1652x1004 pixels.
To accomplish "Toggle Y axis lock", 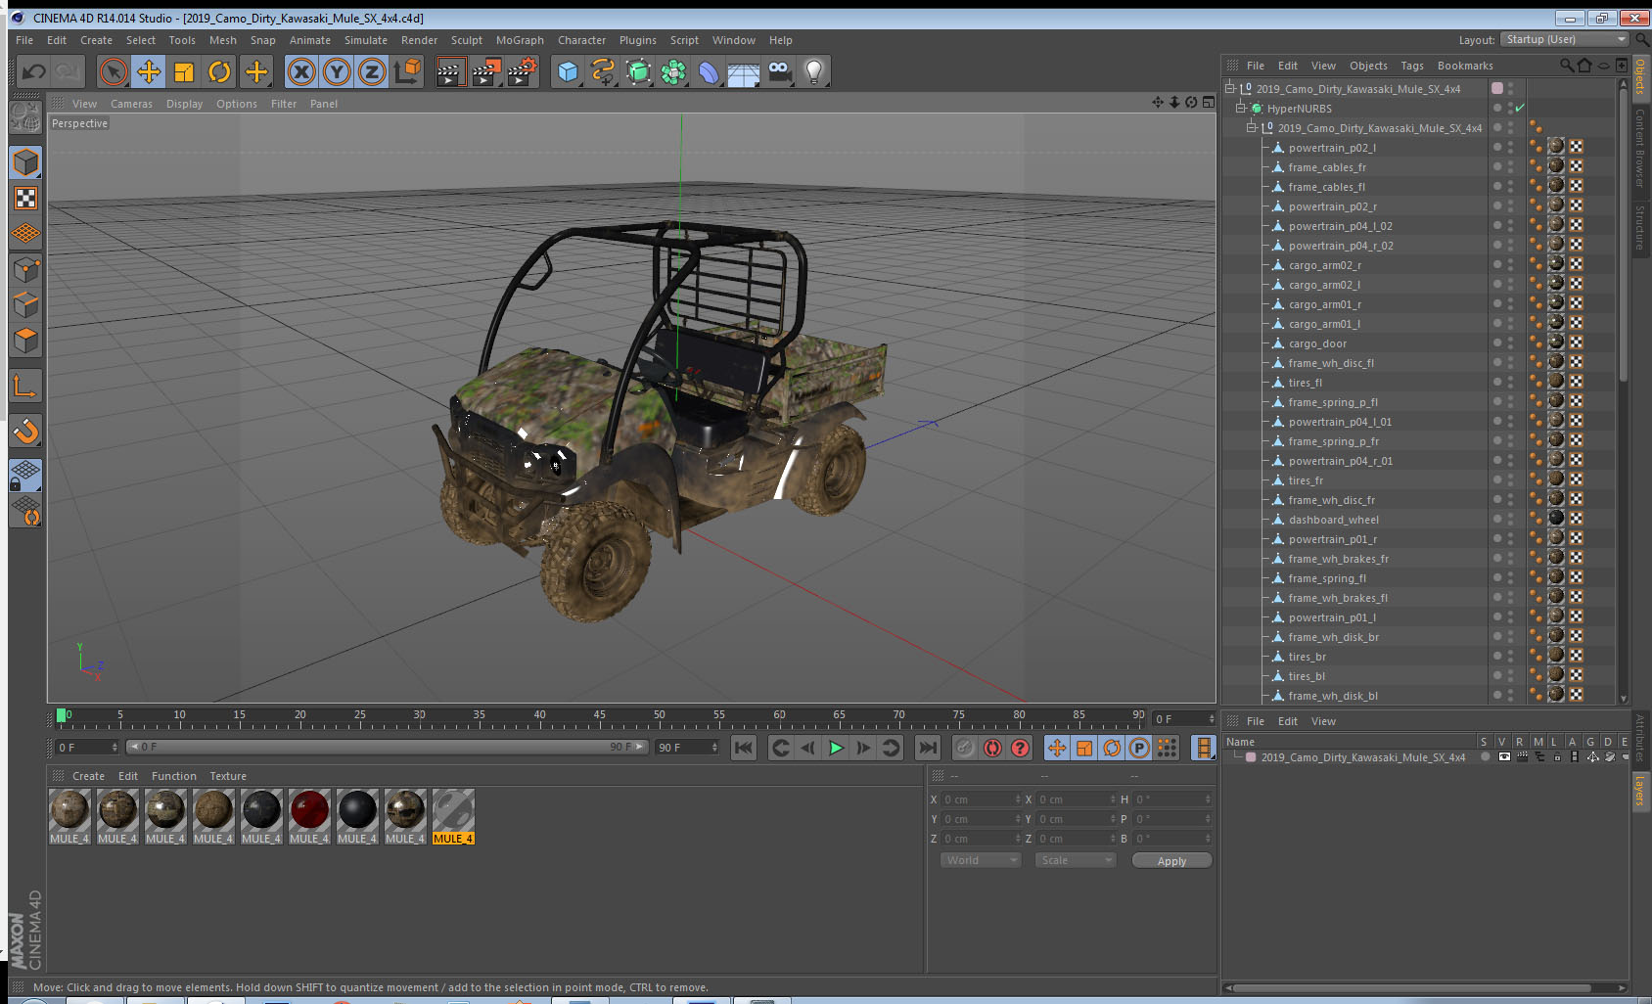I will click(x=337, y=71).
